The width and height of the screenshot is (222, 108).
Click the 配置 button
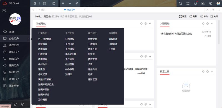[x=183, y=16]
